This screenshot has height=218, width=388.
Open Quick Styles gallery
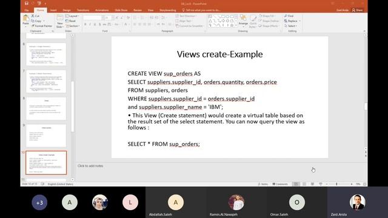coord(253,21)
